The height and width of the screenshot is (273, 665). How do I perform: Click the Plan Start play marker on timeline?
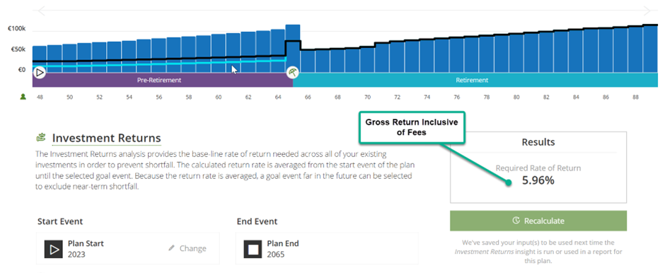40,72
